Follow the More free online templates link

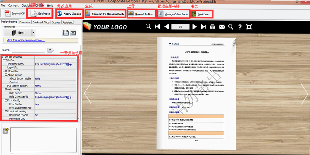26,40
